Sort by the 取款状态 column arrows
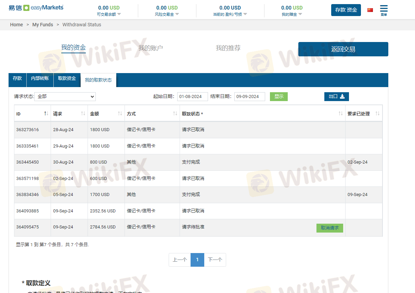Viewport: 415px width, 293px height. point(341,113)
